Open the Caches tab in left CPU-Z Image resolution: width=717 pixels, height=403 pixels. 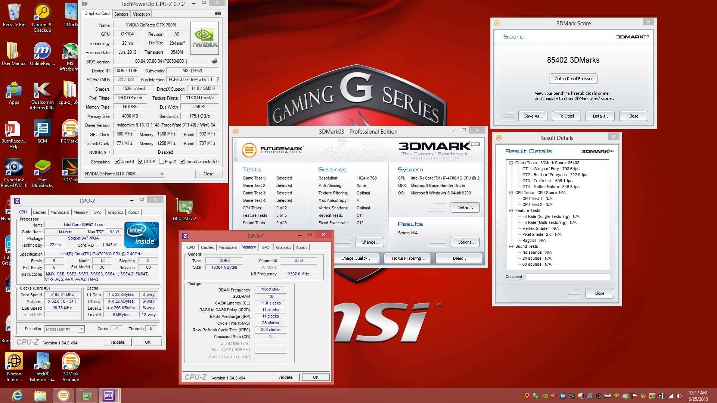(40, 212)
